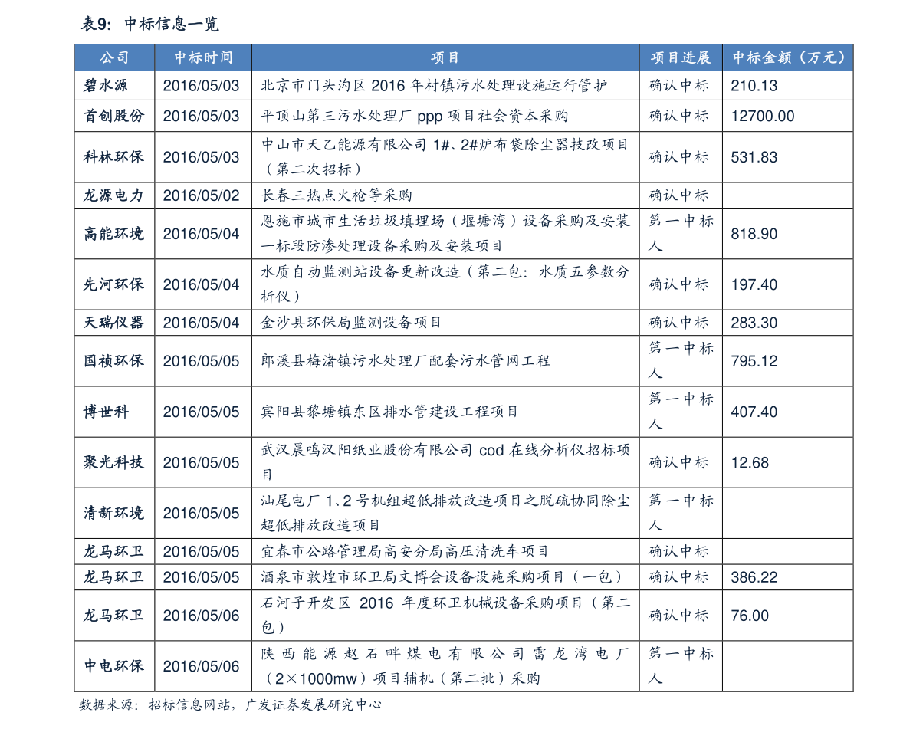
Task: Click company cell 龙源电力
Action: pos(113,195)
